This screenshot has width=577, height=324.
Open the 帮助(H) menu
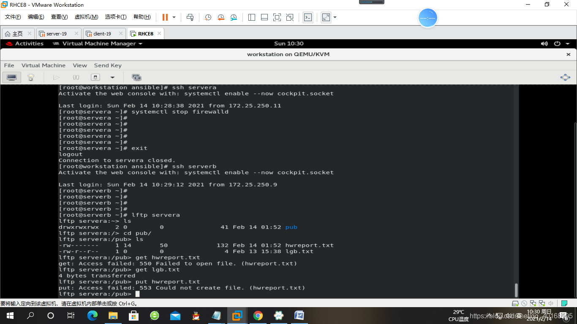(x=142, y=17)
